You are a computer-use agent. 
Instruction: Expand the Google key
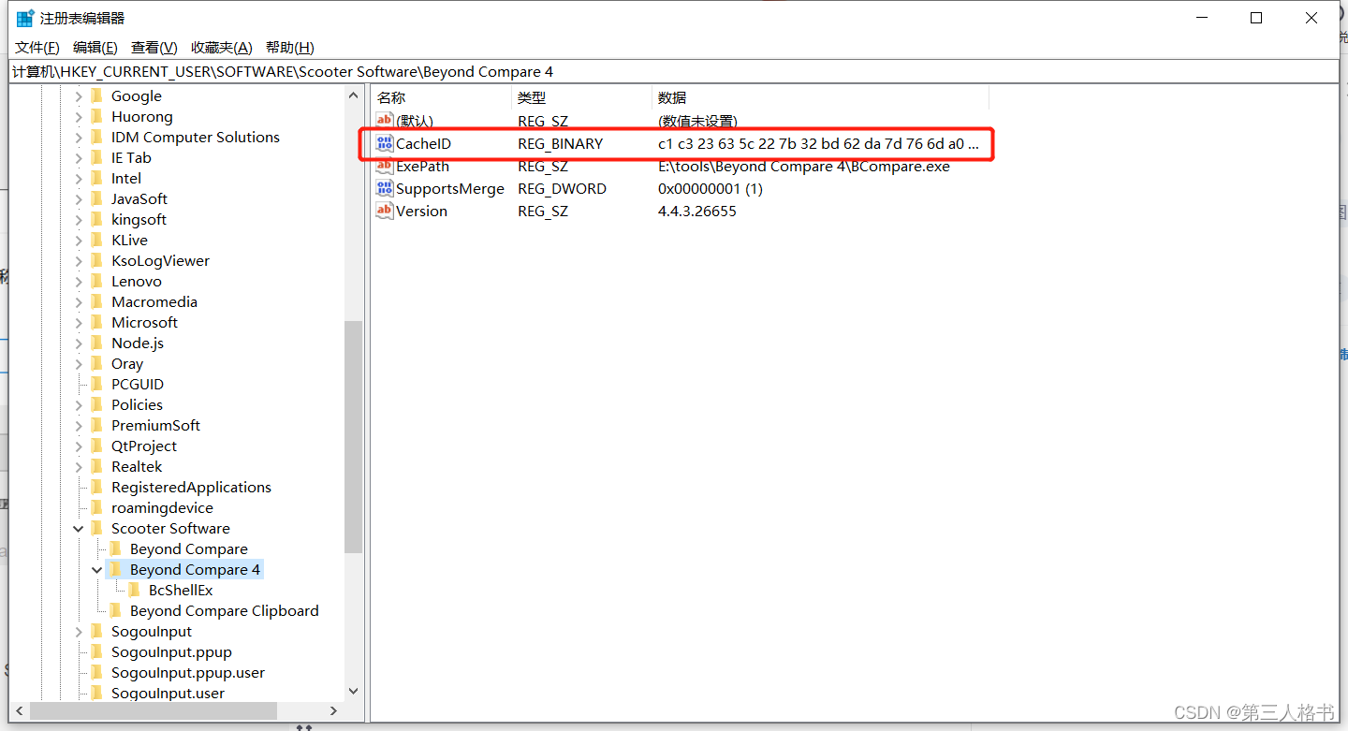point(80,96)
